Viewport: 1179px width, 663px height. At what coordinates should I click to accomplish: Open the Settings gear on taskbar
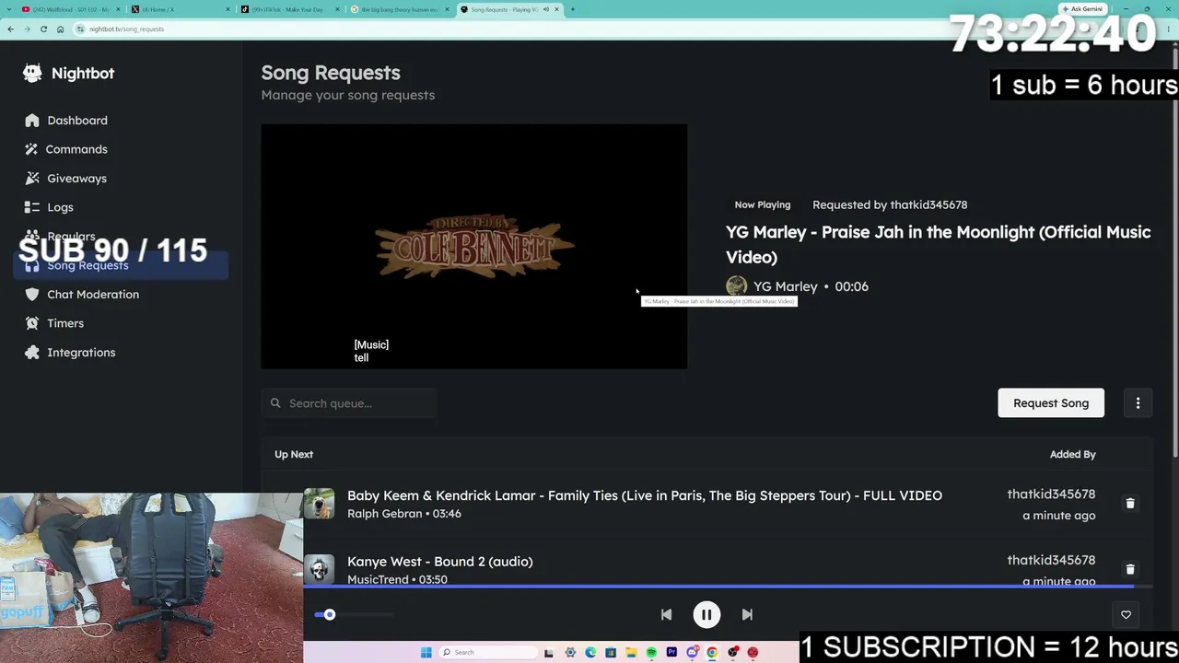tap(570, 653)
